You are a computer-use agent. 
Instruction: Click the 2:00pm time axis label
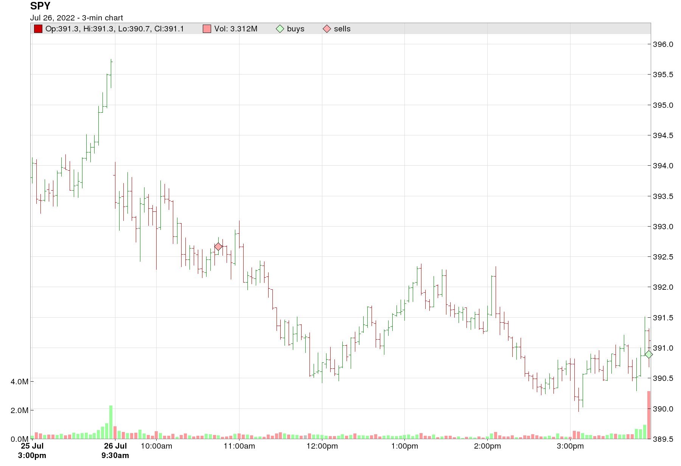click(487, 446)
